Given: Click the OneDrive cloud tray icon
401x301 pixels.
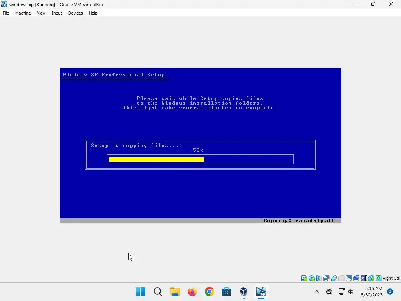Looking at the screenshot, I should click(329, 292).
